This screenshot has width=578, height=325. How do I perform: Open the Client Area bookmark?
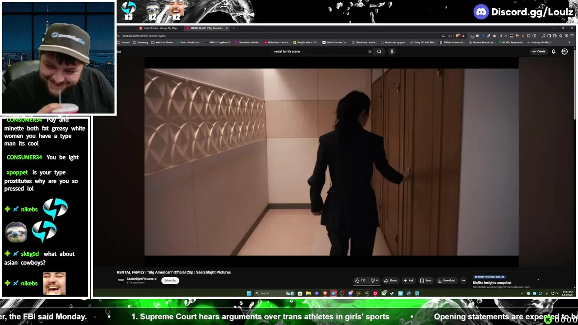(x=365, y=42)
